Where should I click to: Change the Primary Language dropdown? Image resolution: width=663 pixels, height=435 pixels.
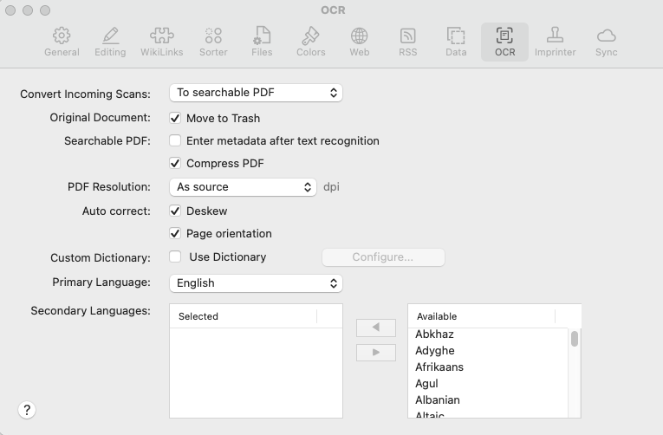(256, 283)
